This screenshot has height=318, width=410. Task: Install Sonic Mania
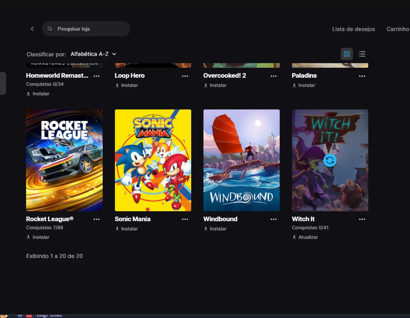126,229
